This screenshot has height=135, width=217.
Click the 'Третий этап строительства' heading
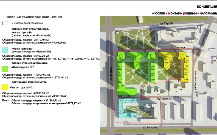29,82
